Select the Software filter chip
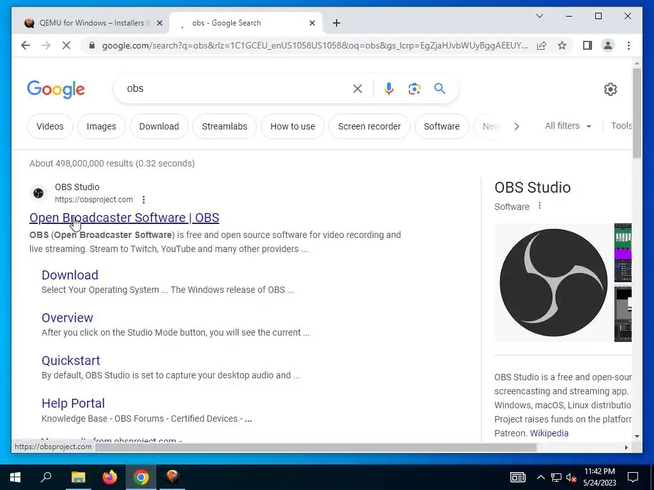Screen dimensions: 654x490 pyautogui.click(x=442, y=126)
